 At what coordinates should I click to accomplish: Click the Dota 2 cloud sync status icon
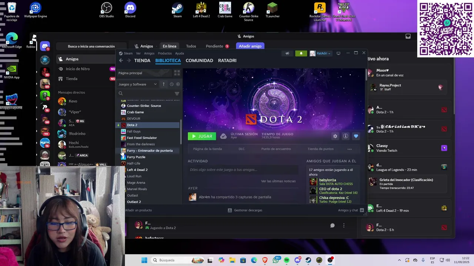[x=223, y=136]
